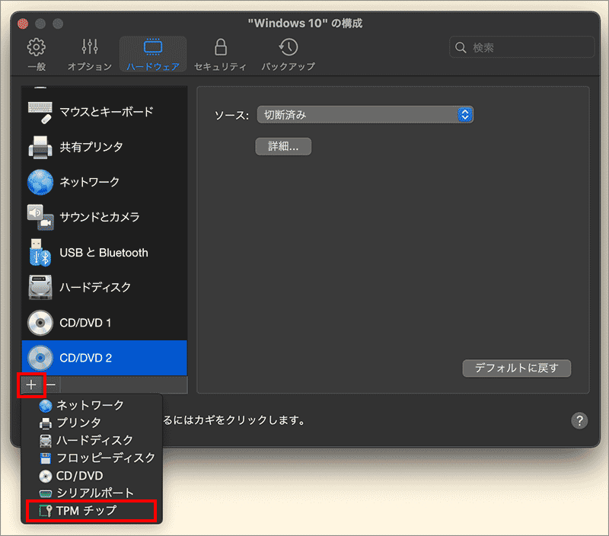Select the highlighted CD/DVD 2 disc icon
This screenshot has height=536, width=609.
(40, 358)
